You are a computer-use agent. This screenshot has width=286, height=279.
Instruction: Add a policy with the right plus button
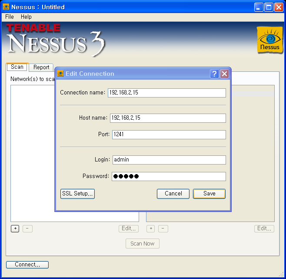coord(151,229)
